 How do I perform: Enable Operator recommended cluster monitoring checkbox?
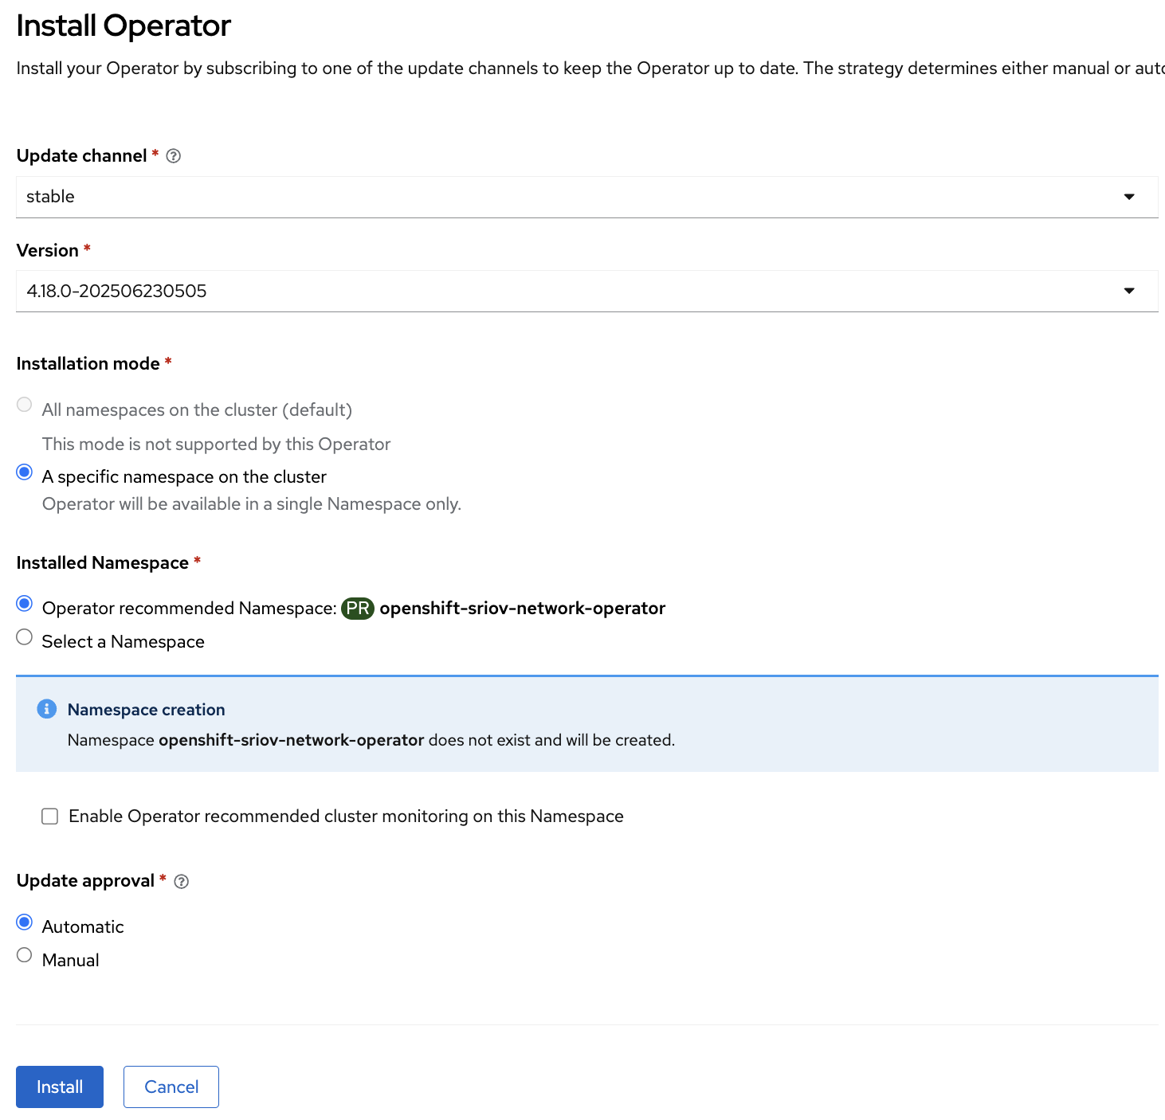click(x=50, y=817)
